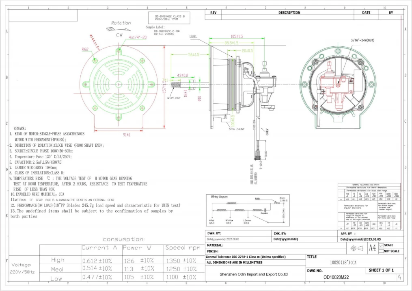Click the 'Rotation' label text
Screen dimensions: 412x291
[121, 23]
